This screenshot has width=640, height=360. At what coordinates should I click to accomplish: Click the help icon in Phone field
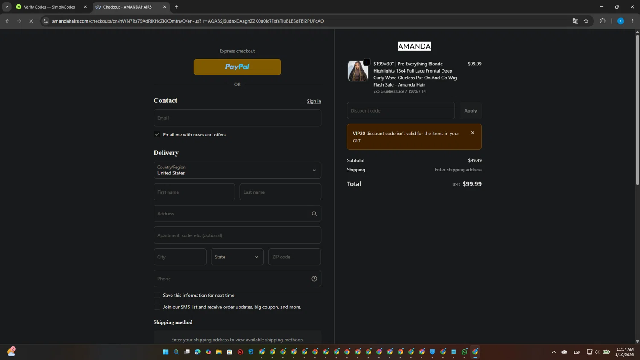point(314,279)
